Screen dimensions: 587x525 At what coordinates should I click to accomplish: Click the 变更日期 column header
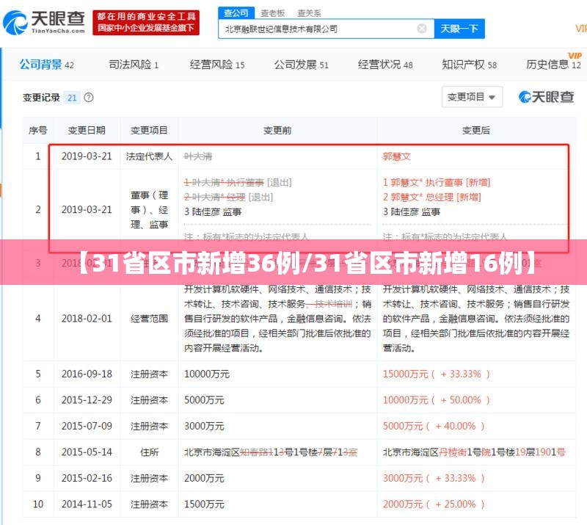(x=87, y=131)
